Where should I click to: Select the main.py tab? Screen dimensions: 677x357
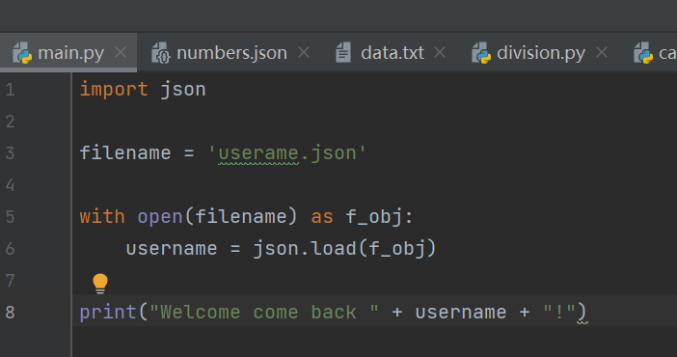point(70,53)
